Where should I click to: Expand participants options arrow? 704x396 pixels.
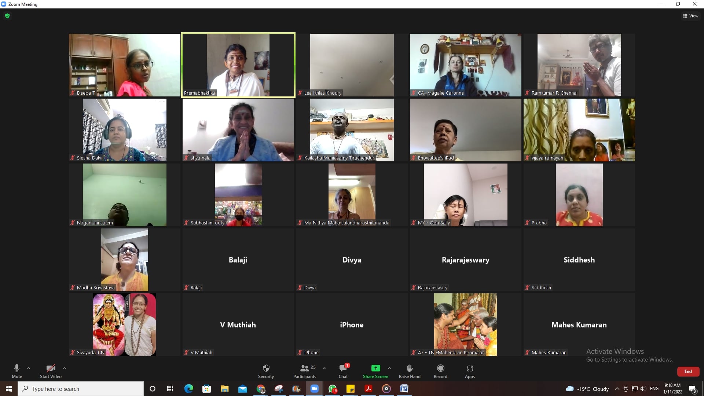[324, 368]
